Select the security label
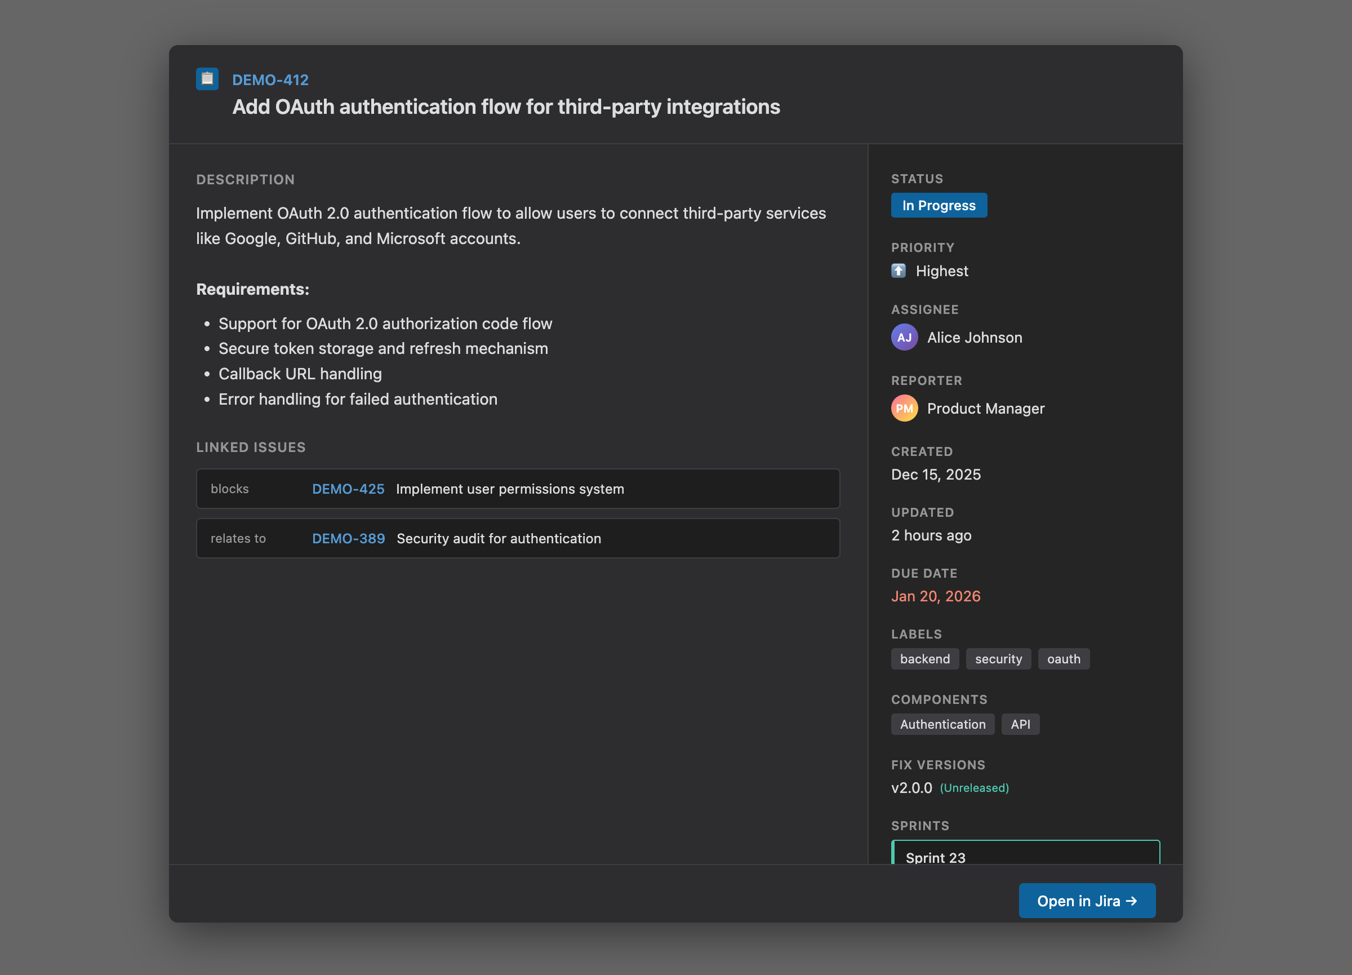 998,659
